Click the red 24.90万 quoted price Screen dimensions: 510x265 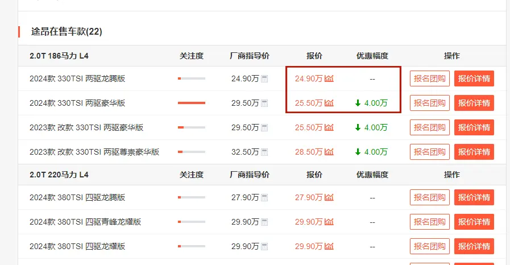coord(309,78)
